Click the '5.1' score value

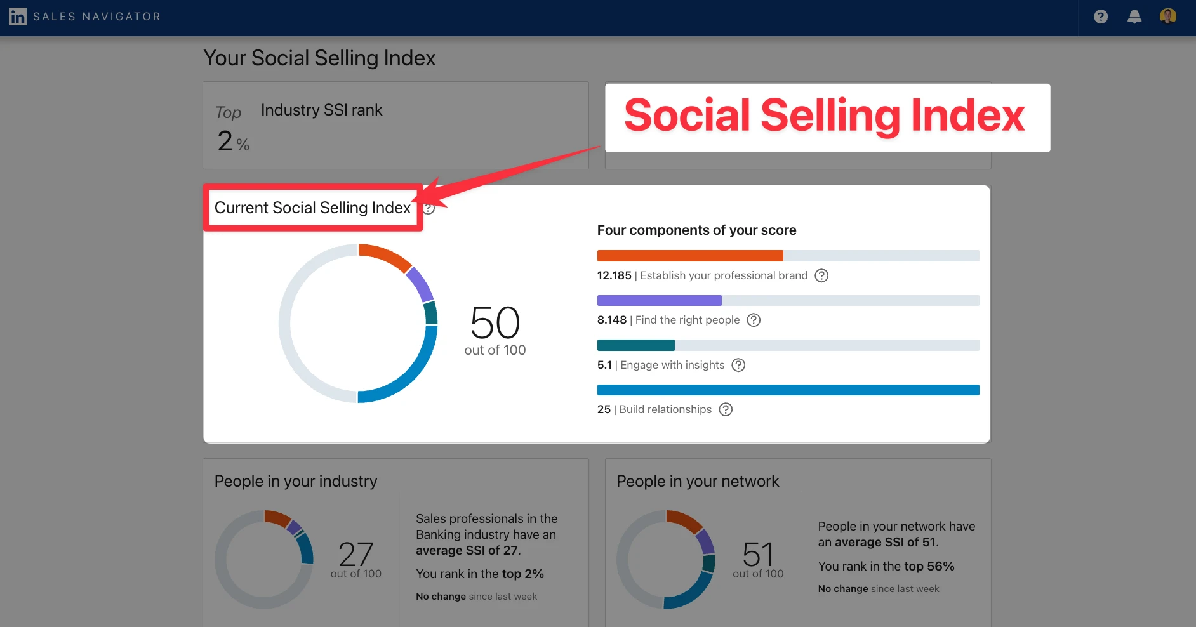[x=604, y=365]
